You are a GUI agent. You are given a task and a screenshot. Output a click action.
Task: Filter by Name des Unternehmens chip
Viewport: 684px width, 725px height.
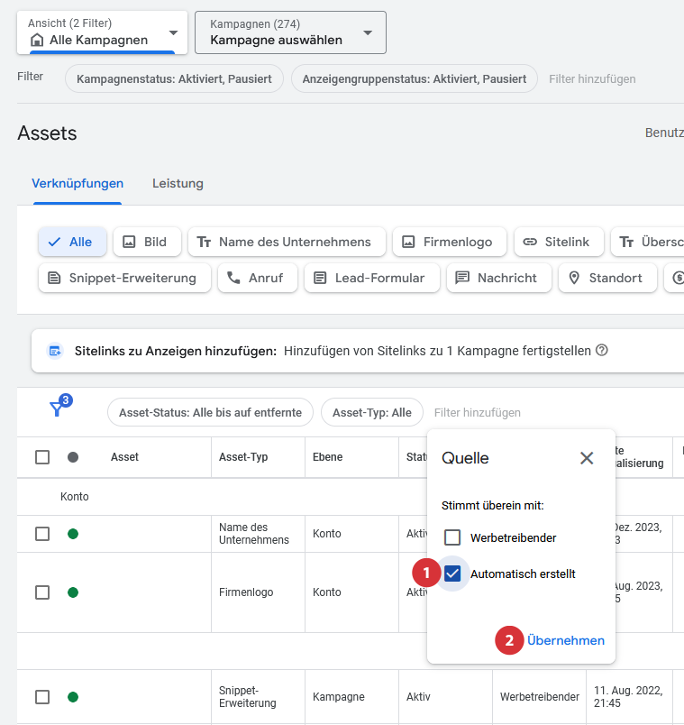[x=287, y=242]
